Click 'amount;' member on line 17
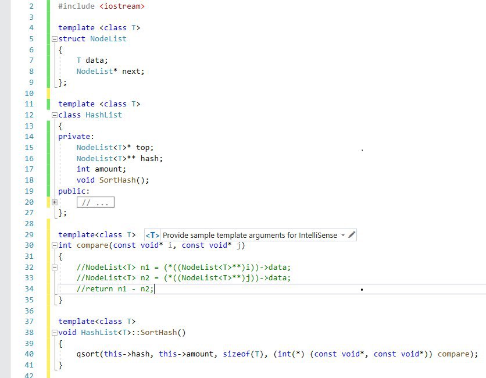Viewport: 486px width, 378px height. [x=110, y=169]
